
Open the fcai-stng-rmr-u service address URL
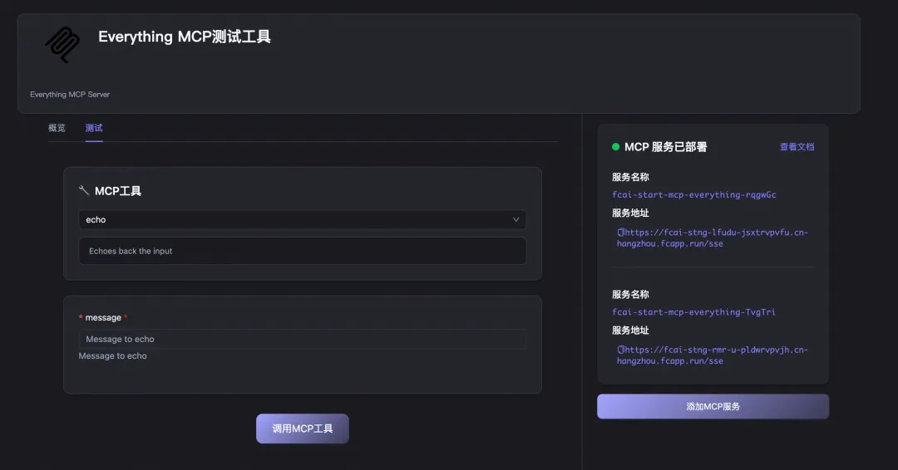coord(713,355)
